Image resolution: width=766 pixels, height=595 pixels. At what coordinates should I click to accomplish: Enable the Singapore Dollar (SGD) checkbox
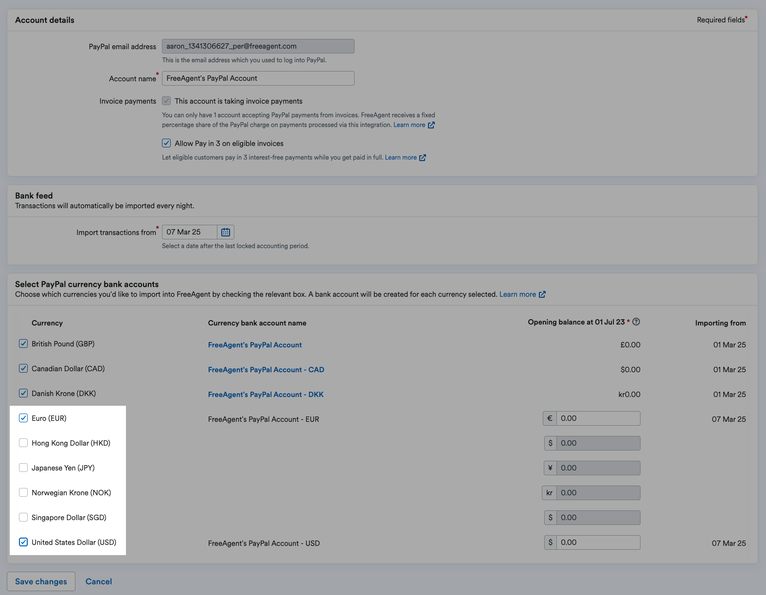point(23,517)
